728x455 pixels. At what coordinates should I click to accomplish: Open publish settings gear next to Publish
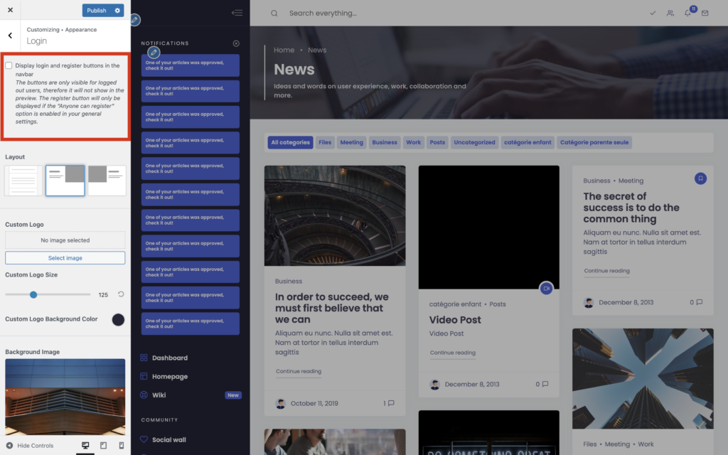[117, 10]
